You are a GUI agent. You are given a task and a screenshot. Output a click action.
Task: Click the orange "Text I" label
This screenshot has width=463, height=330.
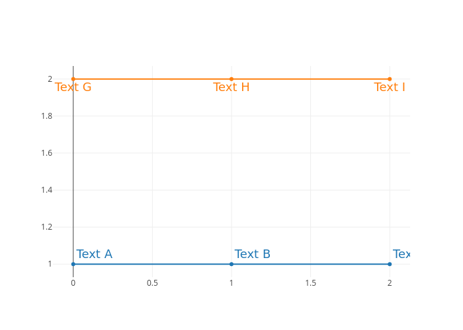coord(390,87)
